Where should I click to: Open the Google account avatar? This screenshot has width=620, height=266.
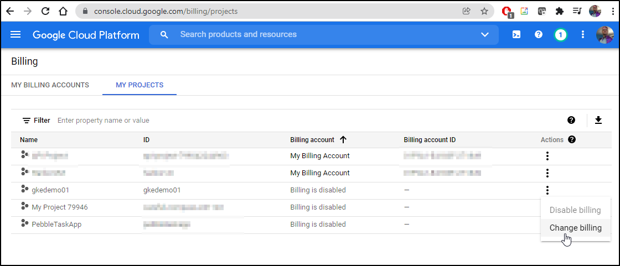(x=604, y=35)
